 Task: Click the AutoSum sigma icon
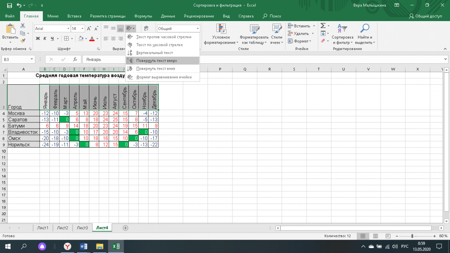tap(323, 26)
